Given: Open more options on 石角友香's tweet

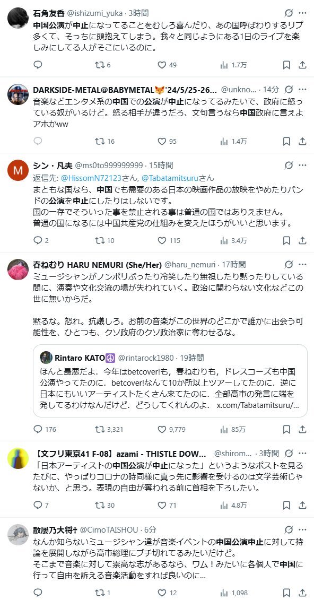Looking at the screenshot, I should pyautogui.click(x=302, y=12).
